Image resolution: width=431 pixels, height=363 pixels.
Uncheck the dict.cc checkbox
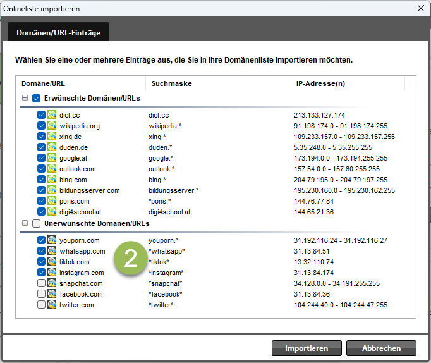(x=41, y=115)
